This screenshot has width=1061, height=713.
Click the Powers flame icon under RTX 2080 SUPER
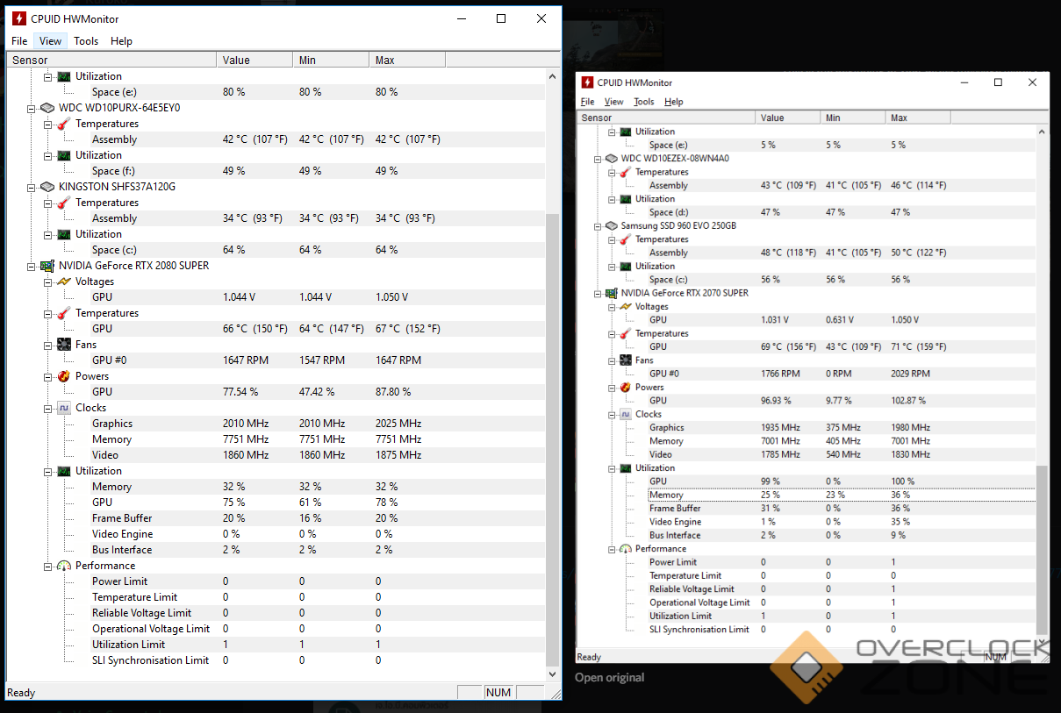(x=64, y=376)
